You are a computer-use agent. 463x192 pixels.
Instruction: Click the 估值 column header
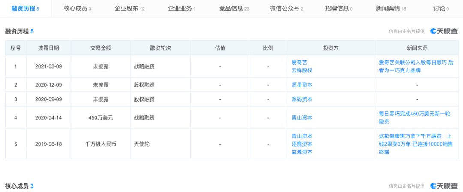220,48
